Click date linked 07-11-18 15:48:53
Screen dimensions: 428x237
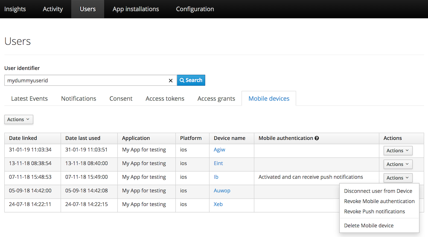[30, 177]
